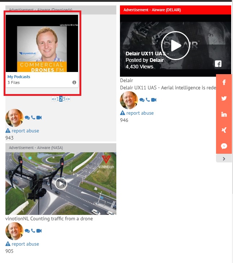Viewport: 233px width, 263px height.
Task: Play the Delair UX11 UAS video
Action: [175, 46]
